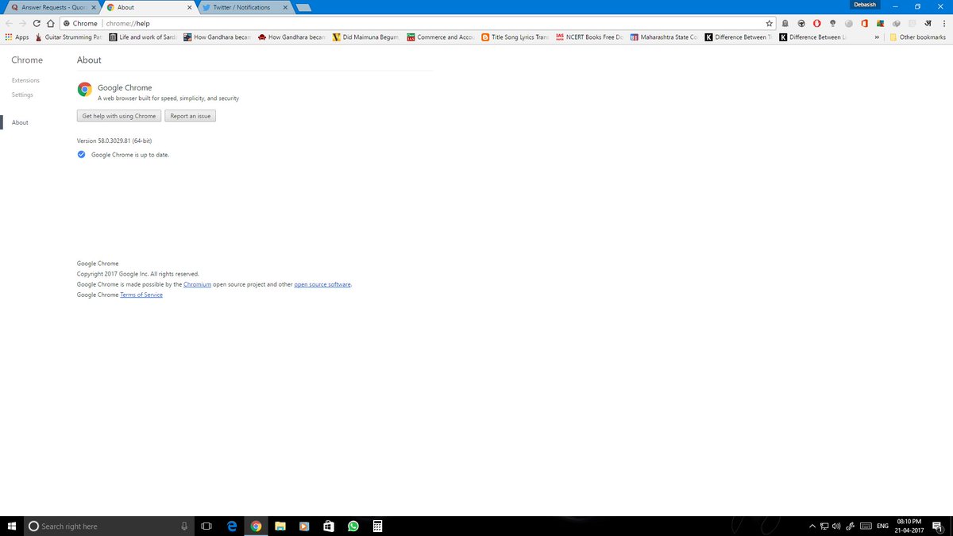This screenshot has width=953, height=536.
Task: Open Maharashtra State Co bookmark
Action: point(665,37)
